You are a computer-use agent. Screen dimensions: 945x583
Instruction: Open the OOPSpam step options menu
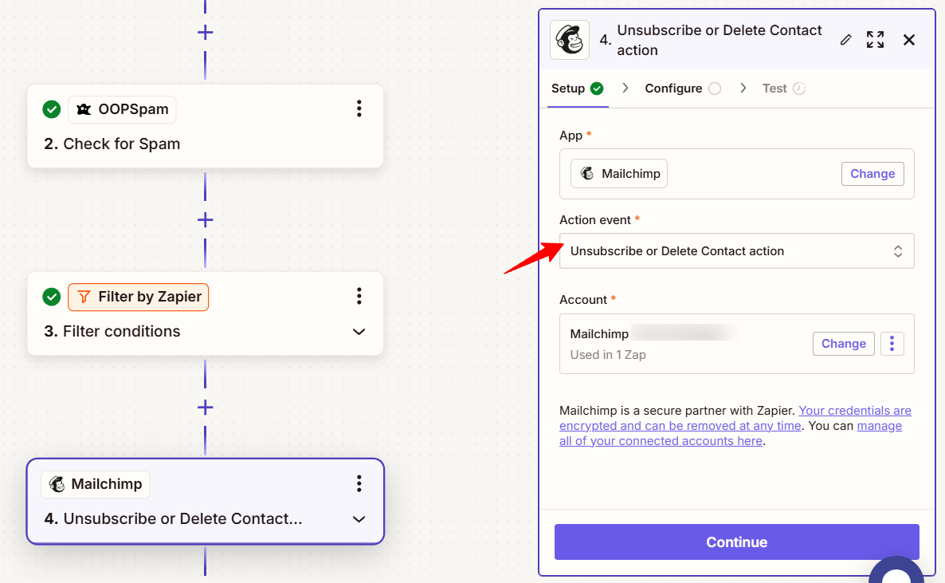click(x=359, y=108)
